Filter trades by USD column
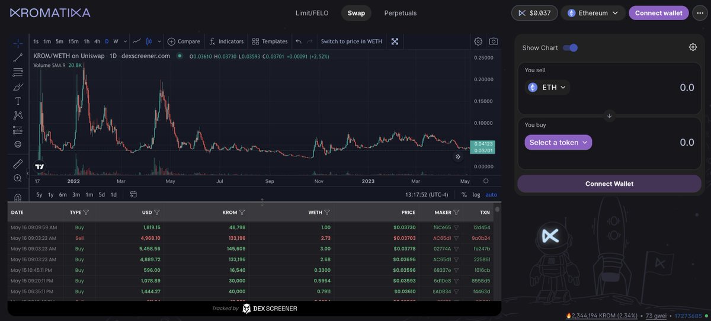This screenshot has height=321, width=711. coord(157,212)
